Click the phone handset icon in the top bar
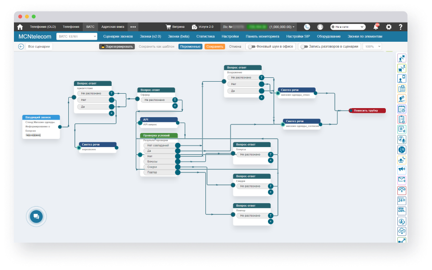Image resolution: width=432 pixels, height=270 pixels. [x=307, y=27]
